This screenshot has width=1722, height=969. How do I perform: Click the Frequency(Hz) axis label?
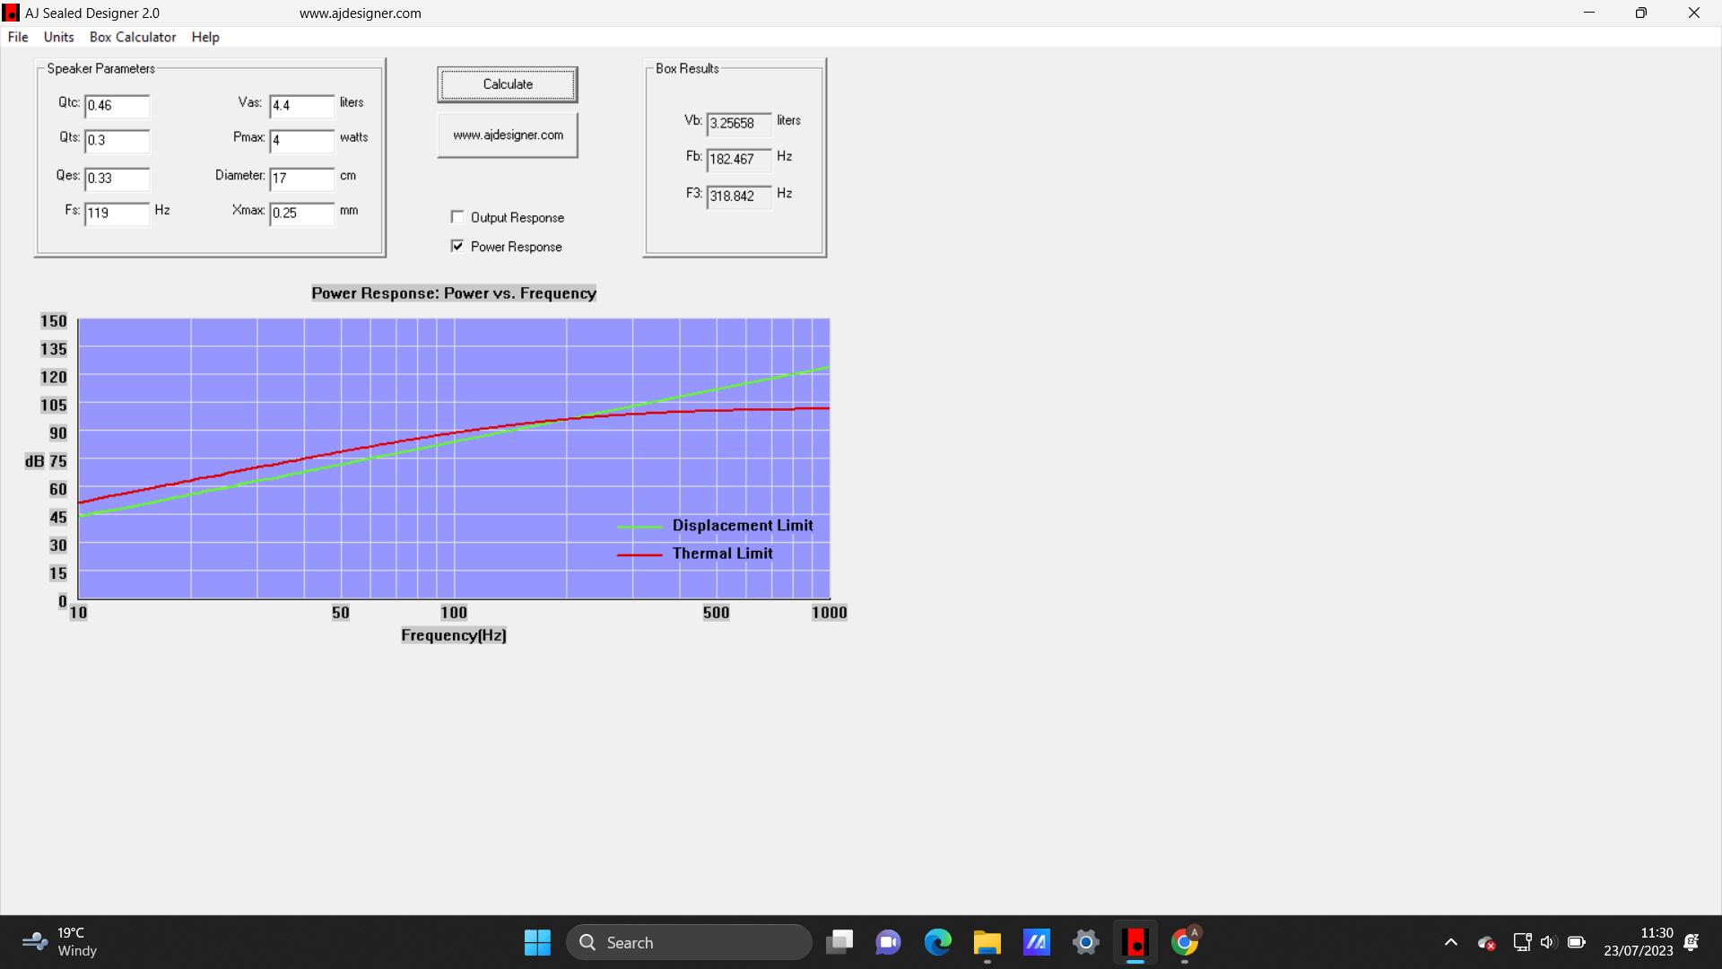click(454, 635)
